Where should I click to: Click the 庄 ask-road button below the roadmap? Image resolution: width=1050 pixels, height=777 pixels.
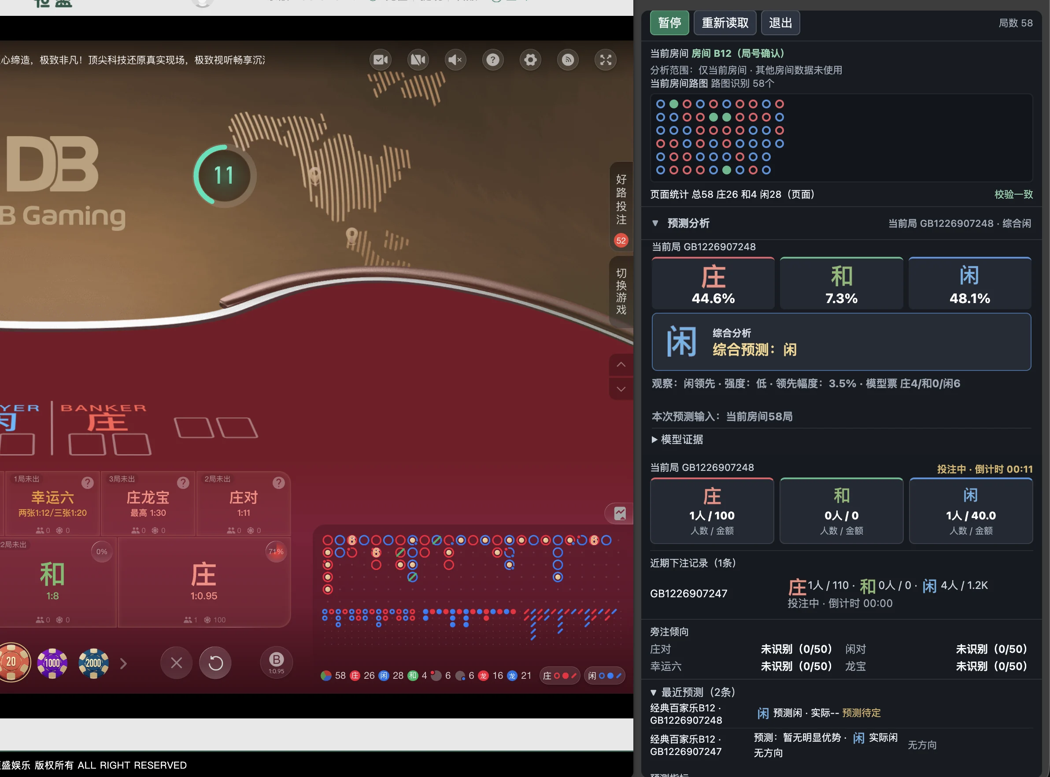[559, 676]
